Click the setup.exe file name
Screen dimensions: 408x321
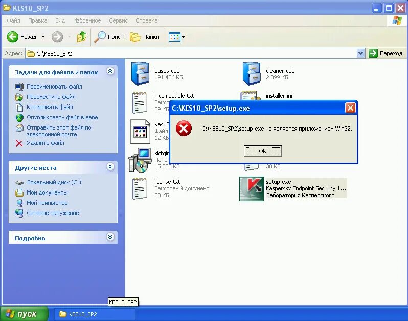pos(279,182)
